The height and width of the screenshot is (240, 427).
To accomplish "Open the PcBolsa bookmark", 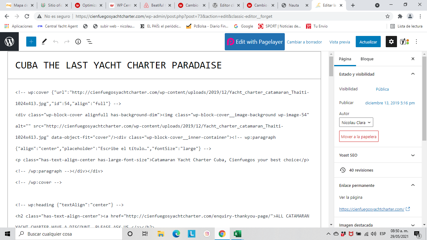I will pos(207,26).
